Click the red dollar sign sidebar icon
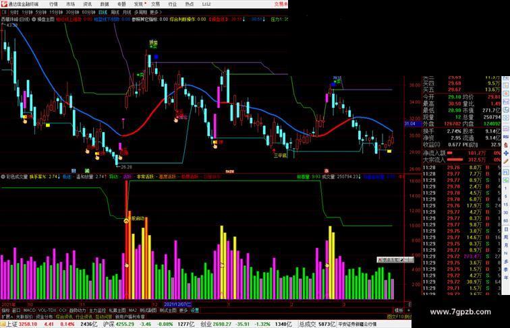510x328 pixels. pos(506,145)
